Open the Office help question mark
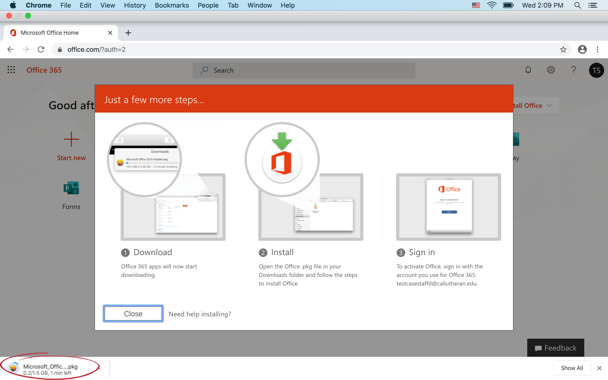 pyautogui.click(x=574, y=70)
